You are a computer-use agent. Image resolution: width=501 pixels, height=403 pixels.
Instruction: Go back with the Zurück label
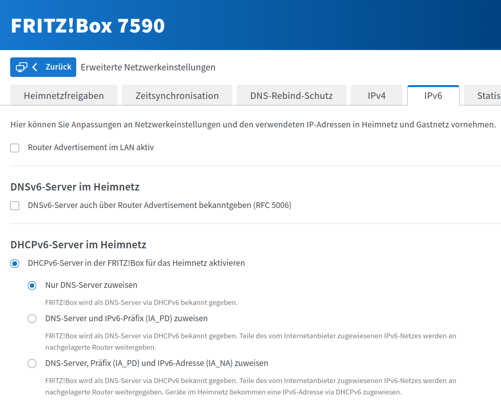coord(58,67)
